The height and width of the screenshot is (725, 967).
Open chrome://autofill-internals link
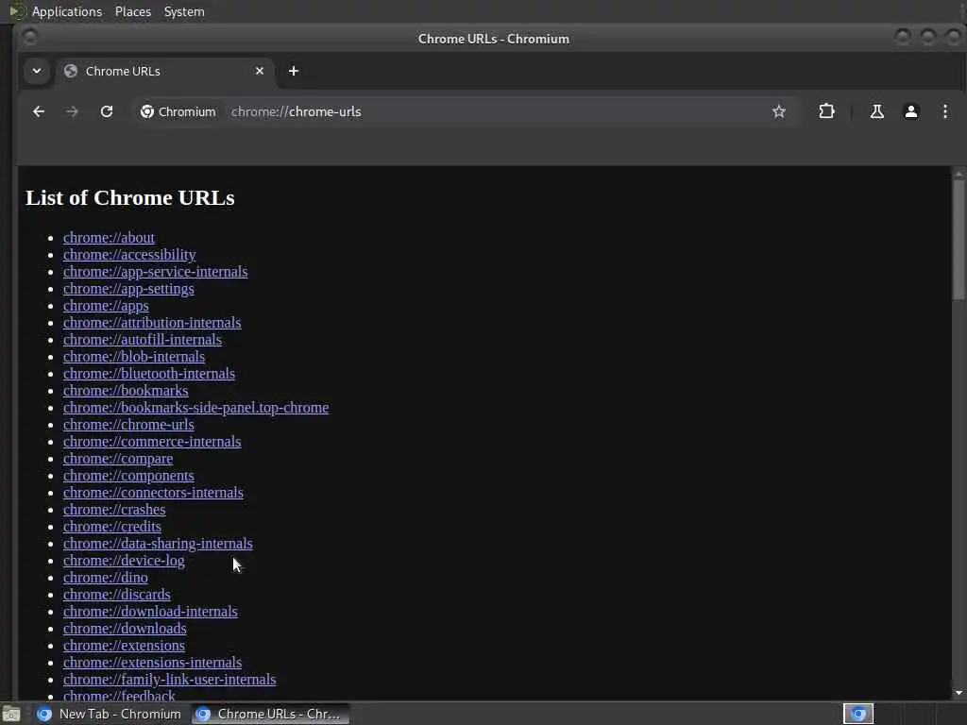pyautogui.click(x=143, y=340)
